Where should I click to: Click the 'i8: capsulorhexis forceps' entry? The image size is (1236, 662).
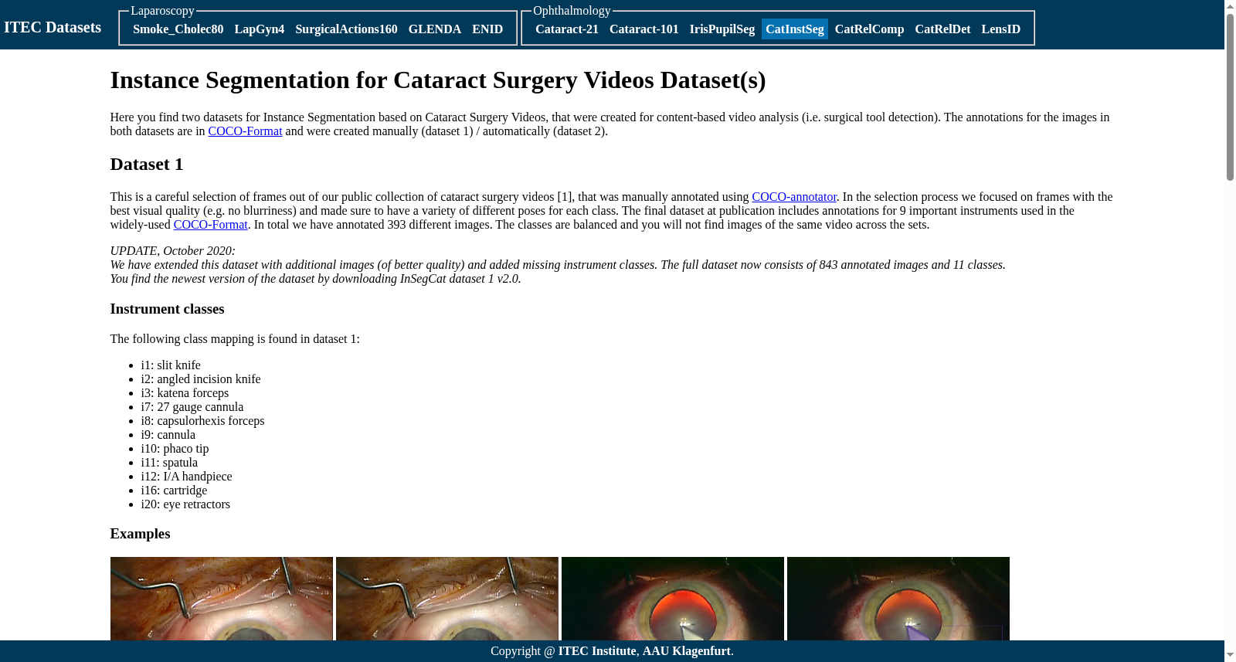click(x=202, y=421)
